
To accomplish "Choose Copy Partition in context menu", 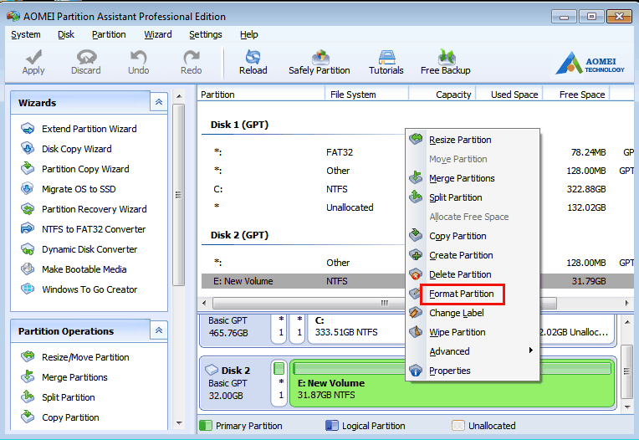I will tap(473, 236).
